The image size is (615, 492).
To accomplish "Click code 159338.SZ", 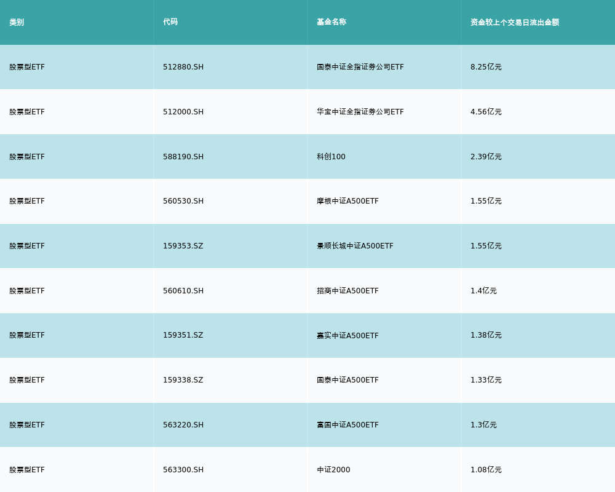I will (183, 380).
